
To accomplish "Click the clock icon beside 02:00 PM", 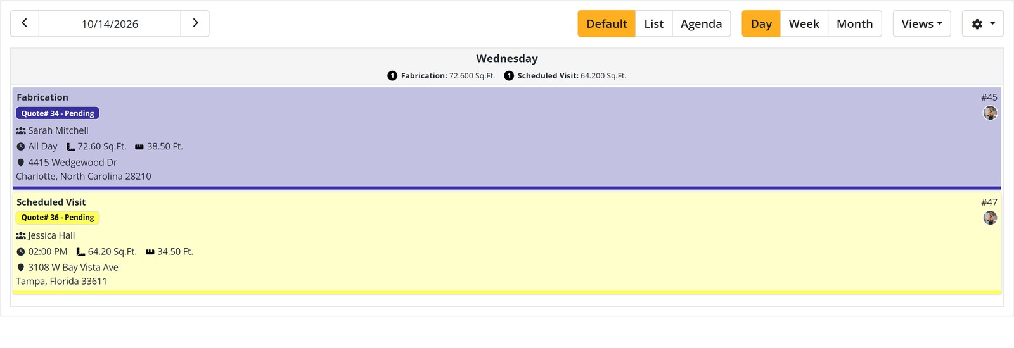I will point(21,252).
